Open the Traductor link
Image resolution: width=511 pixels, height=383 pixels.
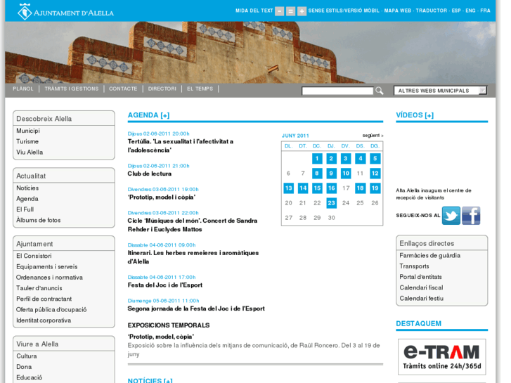tap(431, 11)
